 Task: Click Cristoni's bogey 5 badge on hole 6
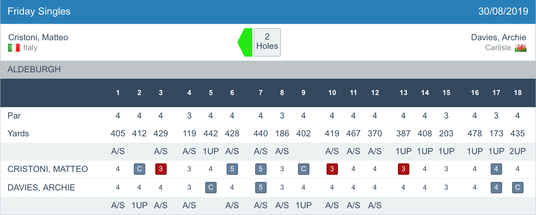232,169
